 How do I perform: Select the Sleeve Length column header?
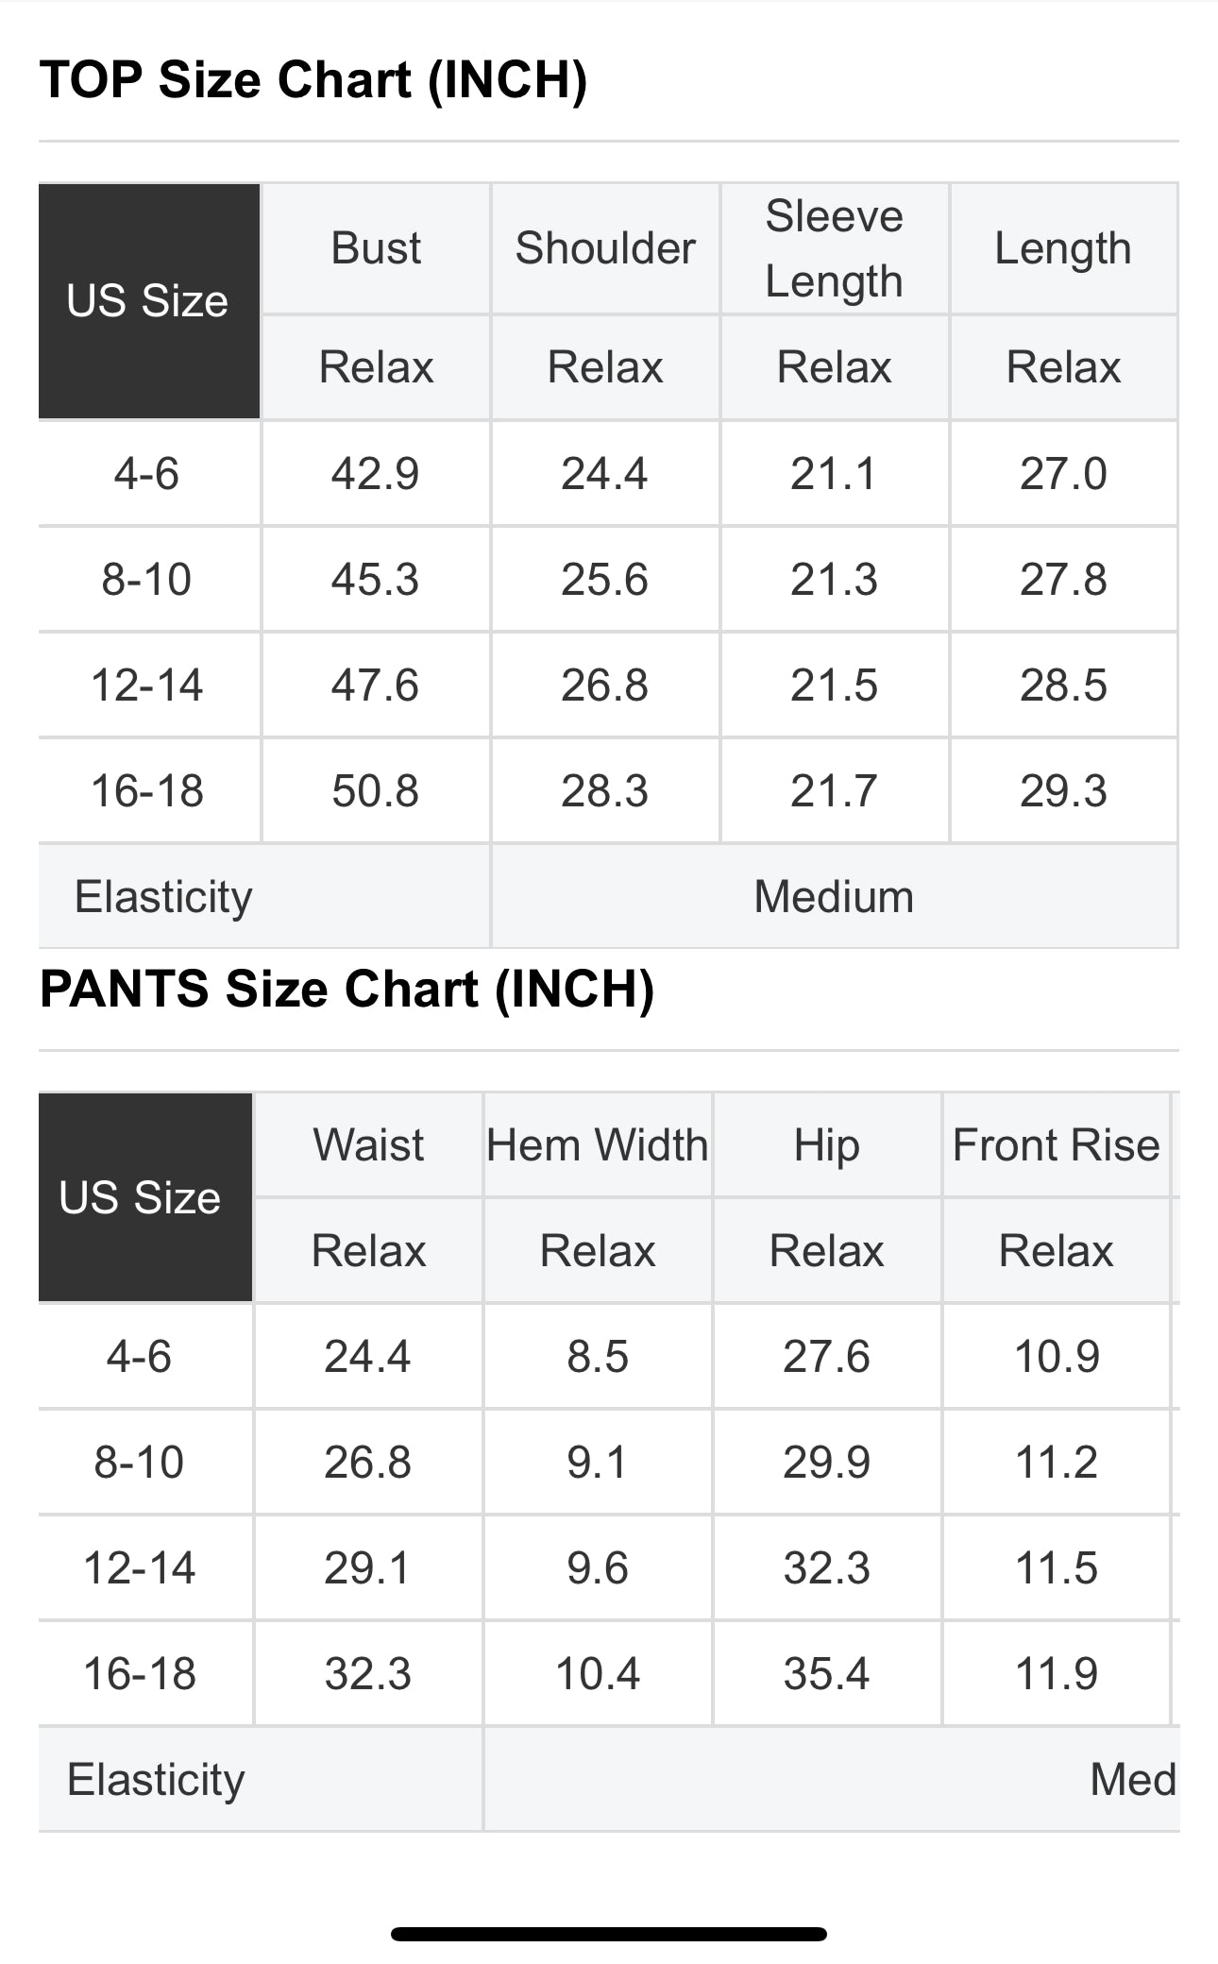(834, 248)
